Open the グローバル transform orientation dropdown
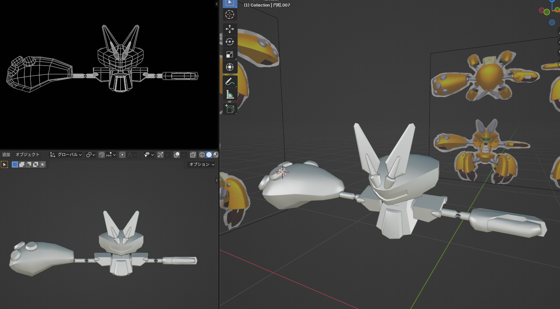This screenshot has height=309, width=560. pyautogui.click(x=66, y=155)
